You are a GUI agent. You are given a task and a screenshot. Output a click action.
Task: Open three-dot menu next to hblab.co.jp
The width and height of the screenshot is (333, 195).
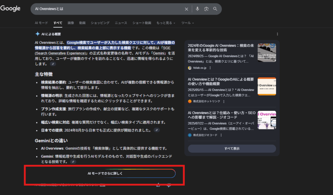(210, 68)
